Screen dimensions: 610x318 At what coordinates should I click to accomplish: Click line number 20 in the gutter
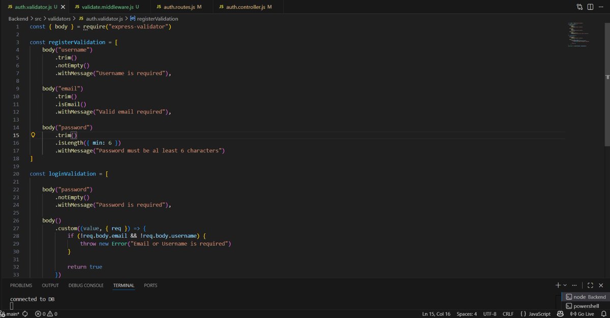click(17, 174)
